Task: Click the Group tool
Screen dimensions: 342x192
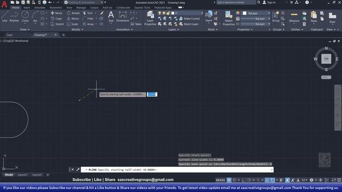Action: pos(276,17)
